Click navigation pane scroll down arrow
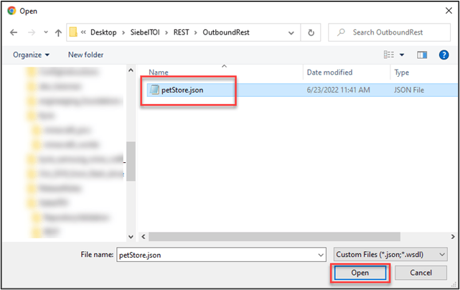The image size is (460, 290). tap(131, 237)
